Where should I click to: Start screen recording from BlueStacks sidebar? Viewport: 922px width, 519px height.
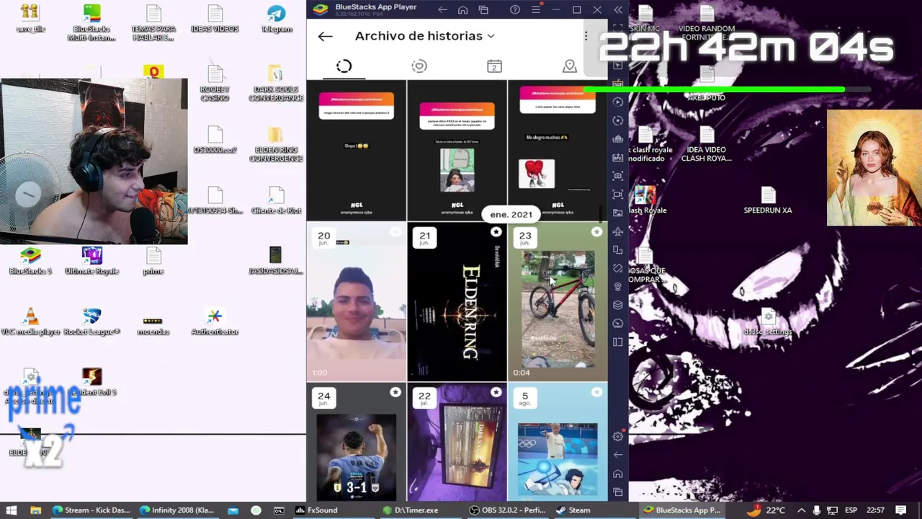pos(618,195)
